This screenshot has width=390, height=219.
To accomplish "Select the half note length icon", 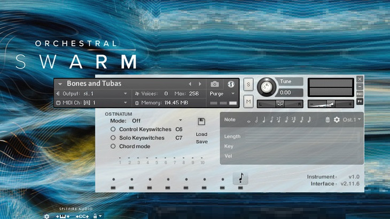I will click(256, 120).
